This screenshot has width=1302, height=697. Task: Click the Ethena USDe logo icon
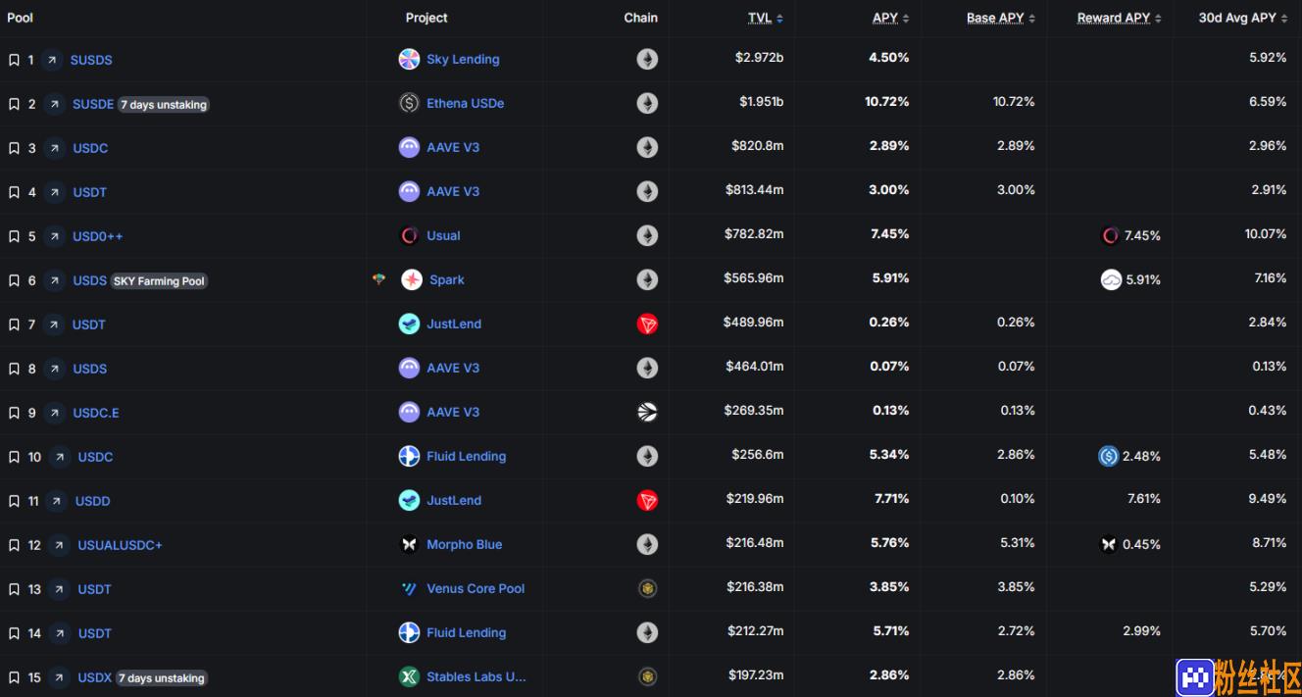(409, 103)
